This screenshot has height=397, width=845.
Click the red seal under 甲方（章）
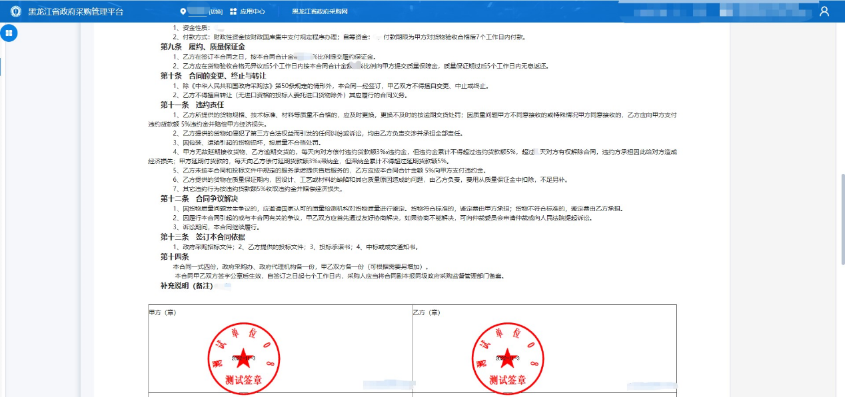click(x=243, y=357)
